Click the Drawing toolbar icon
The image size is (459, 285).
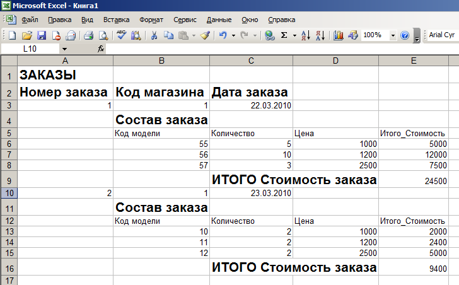coord(353,35)
